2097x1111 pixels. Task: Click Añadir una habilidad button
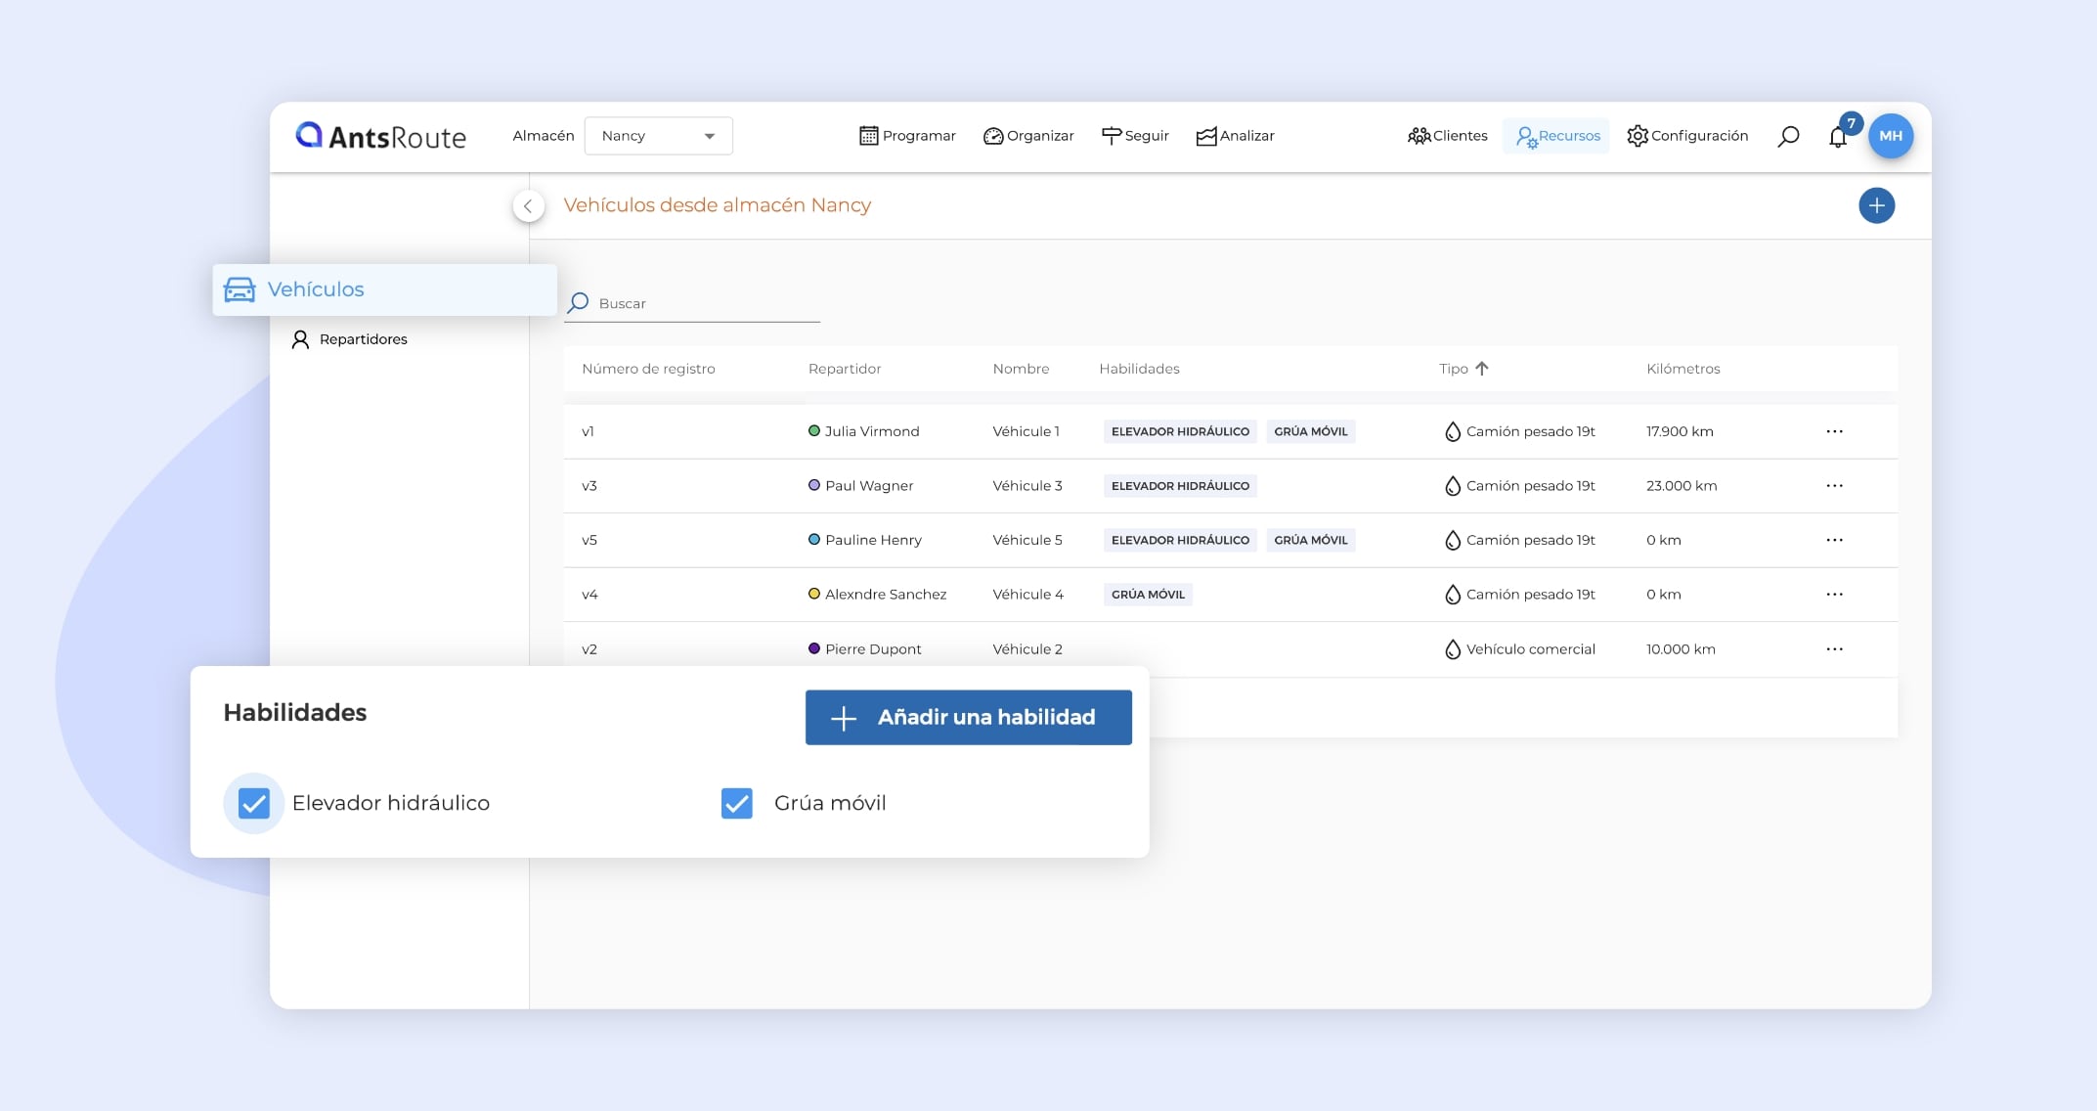(968, 717)
